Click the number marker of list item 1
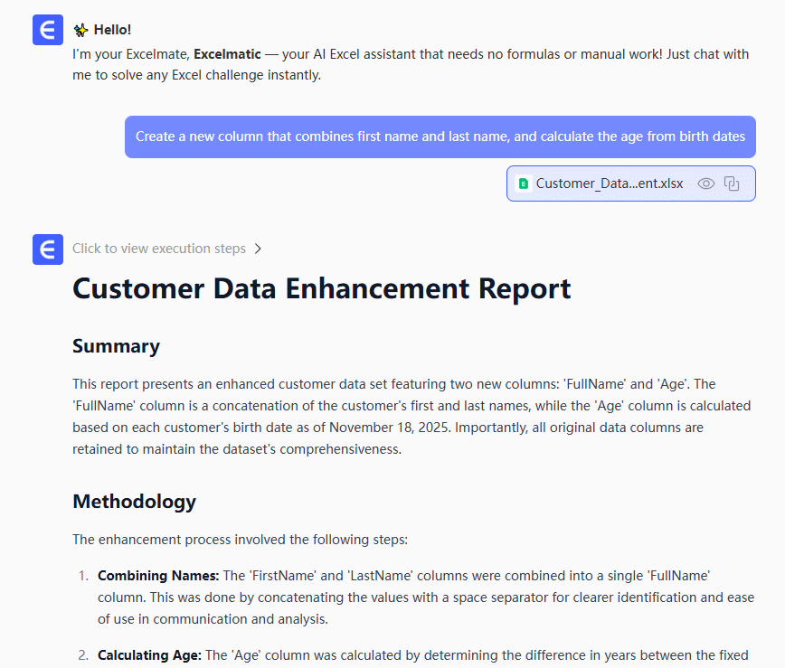The image size is (785, 668). tap(83, 575)
